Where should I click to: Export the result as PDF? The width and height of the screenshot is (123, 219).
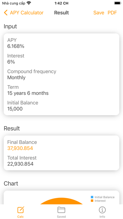point(112,13)
